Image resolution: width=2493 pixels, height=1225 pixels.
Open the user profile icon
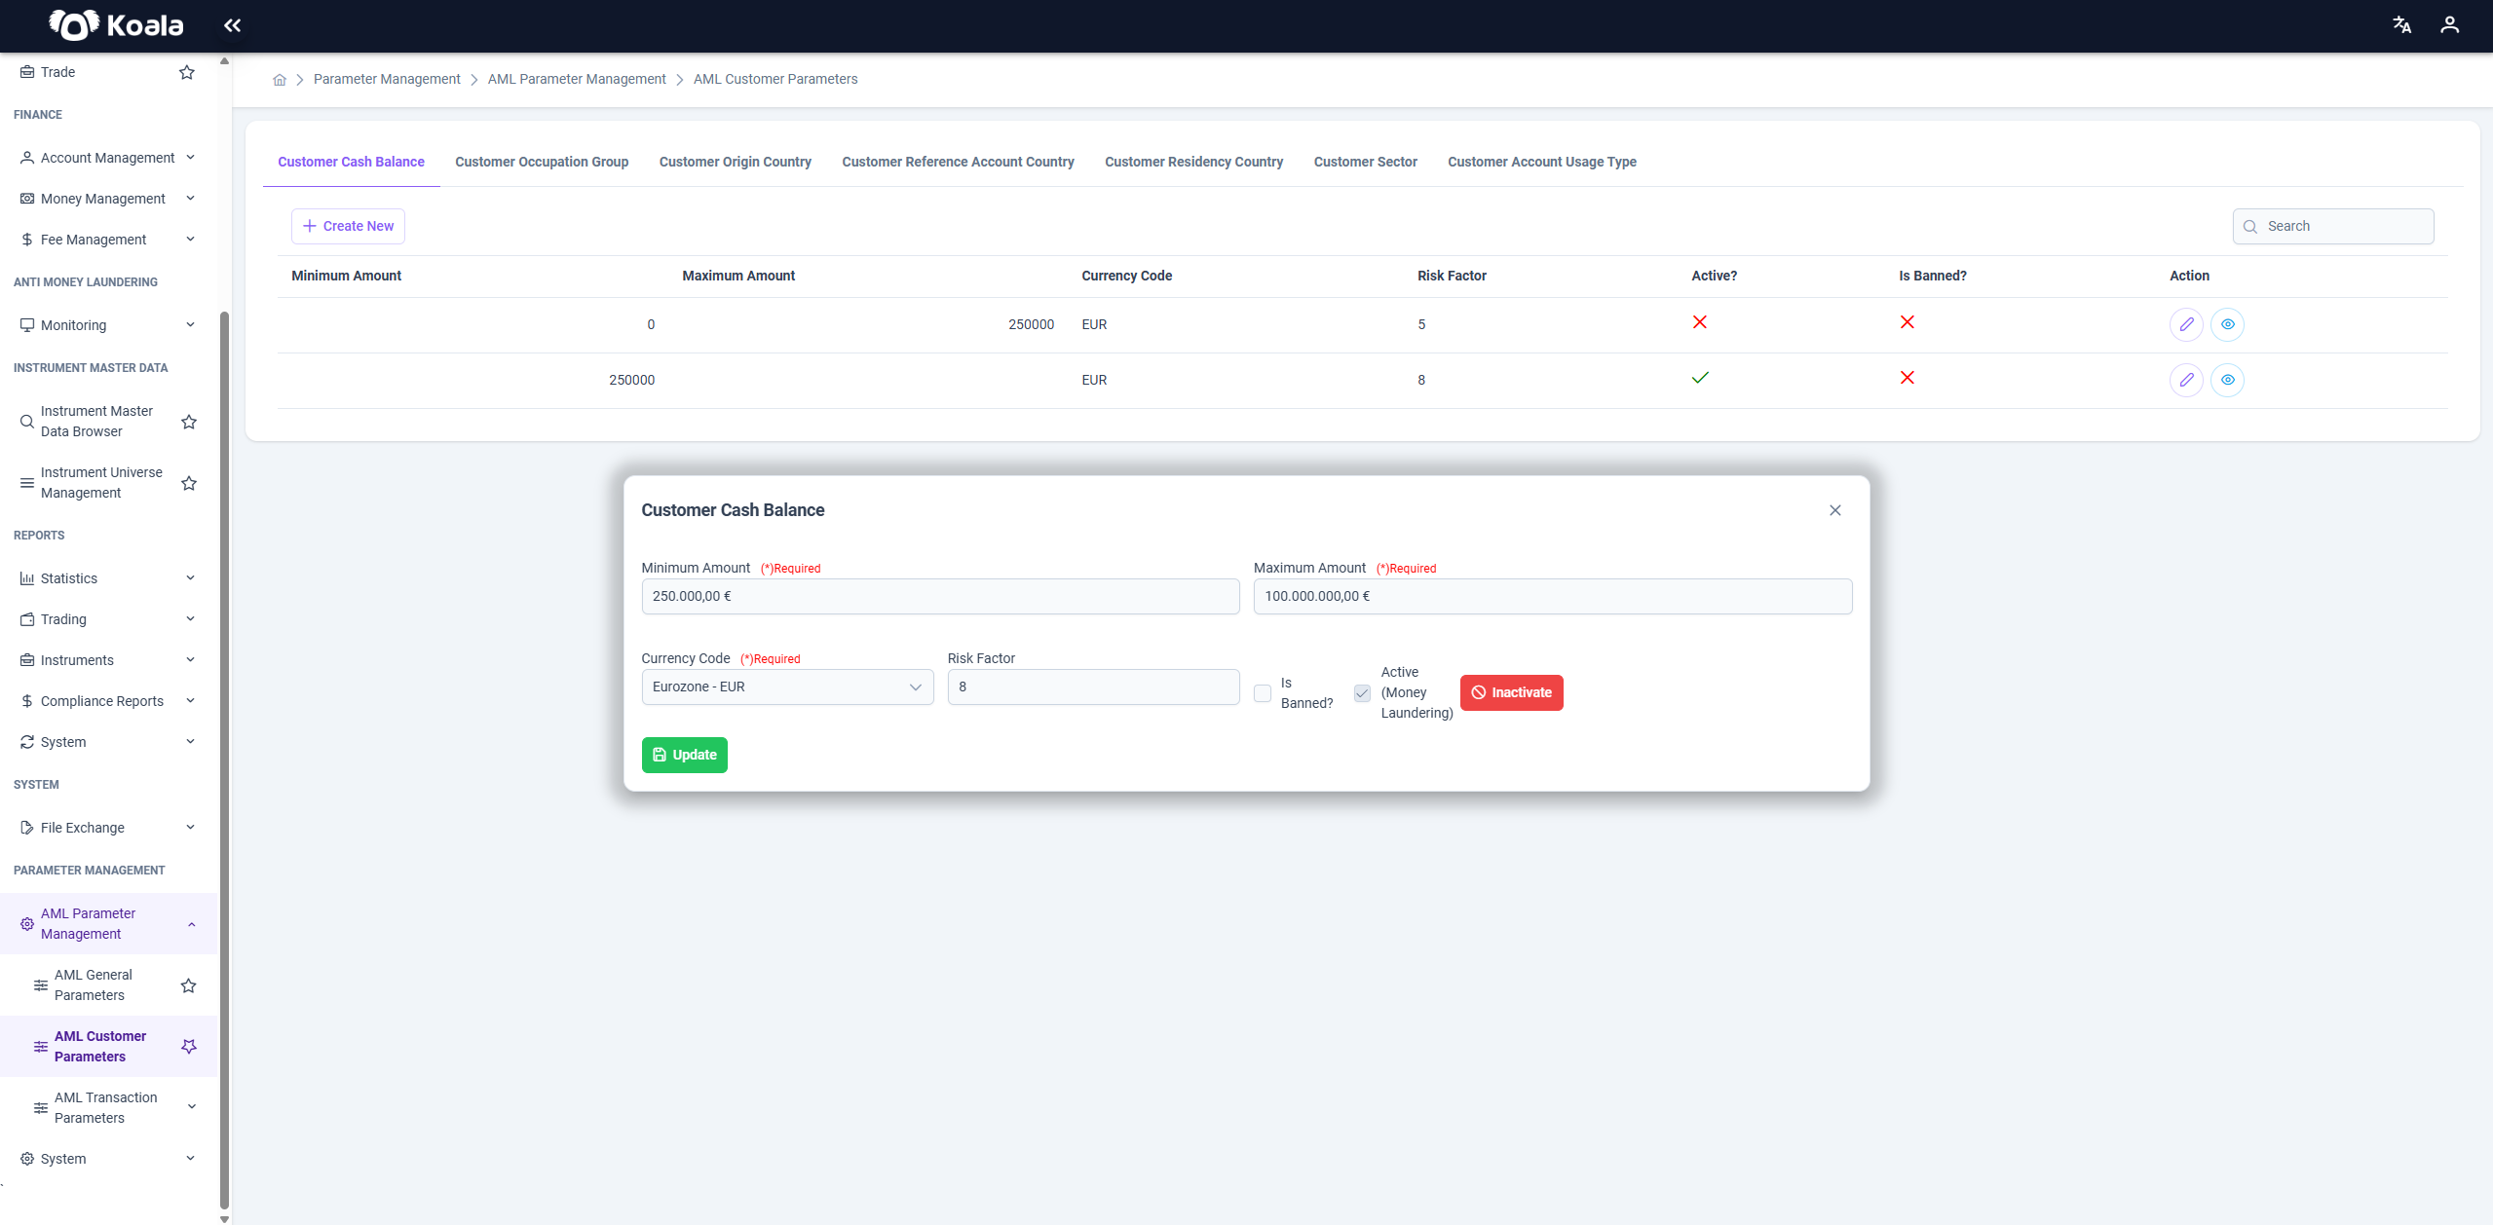pyautogui.click(x=2449, y=25)
